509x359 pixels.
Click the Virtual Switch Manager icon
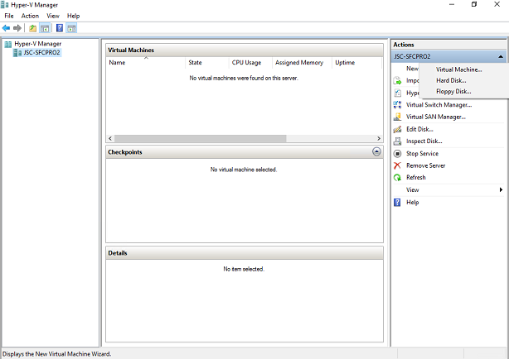pyautogui.click(x=397, y=105)
